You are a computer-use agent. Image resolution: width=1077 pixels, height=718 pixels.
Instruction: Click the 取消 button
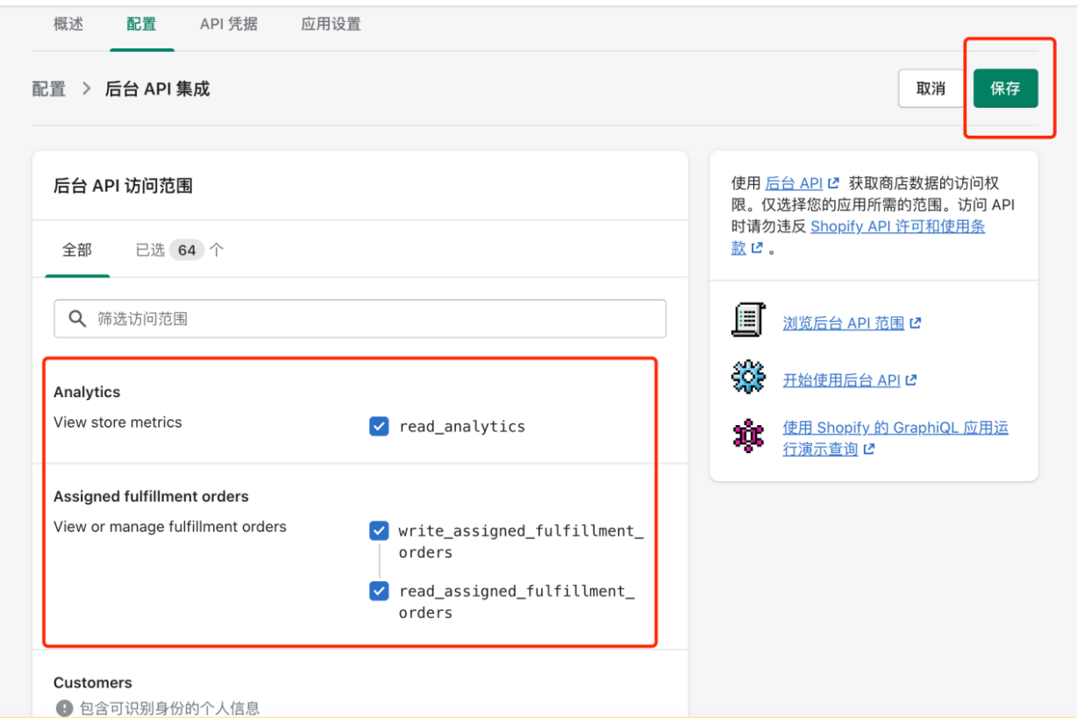pyautogui.click(x=931, y=88)
